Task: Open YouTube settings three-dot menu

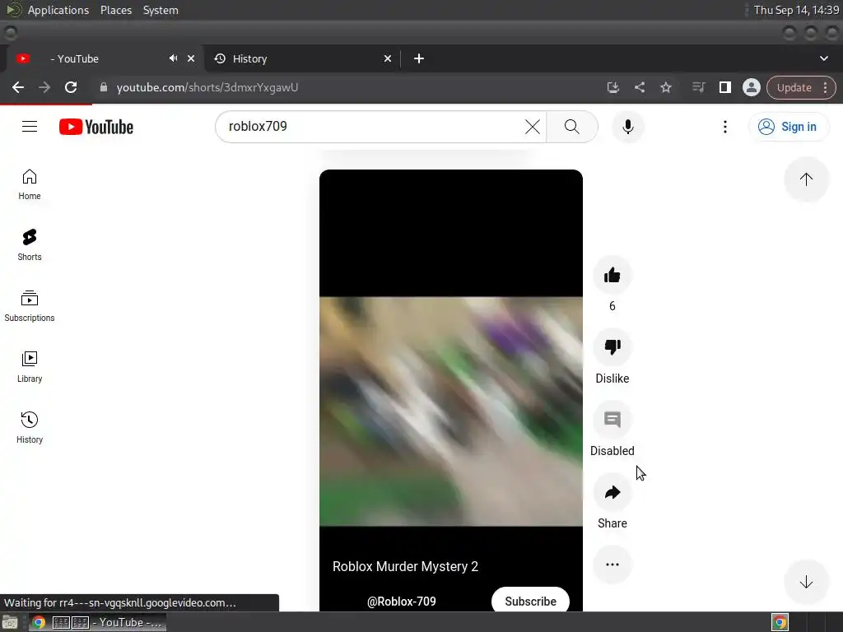Action: pyautogui.click(x=724, y=127)
